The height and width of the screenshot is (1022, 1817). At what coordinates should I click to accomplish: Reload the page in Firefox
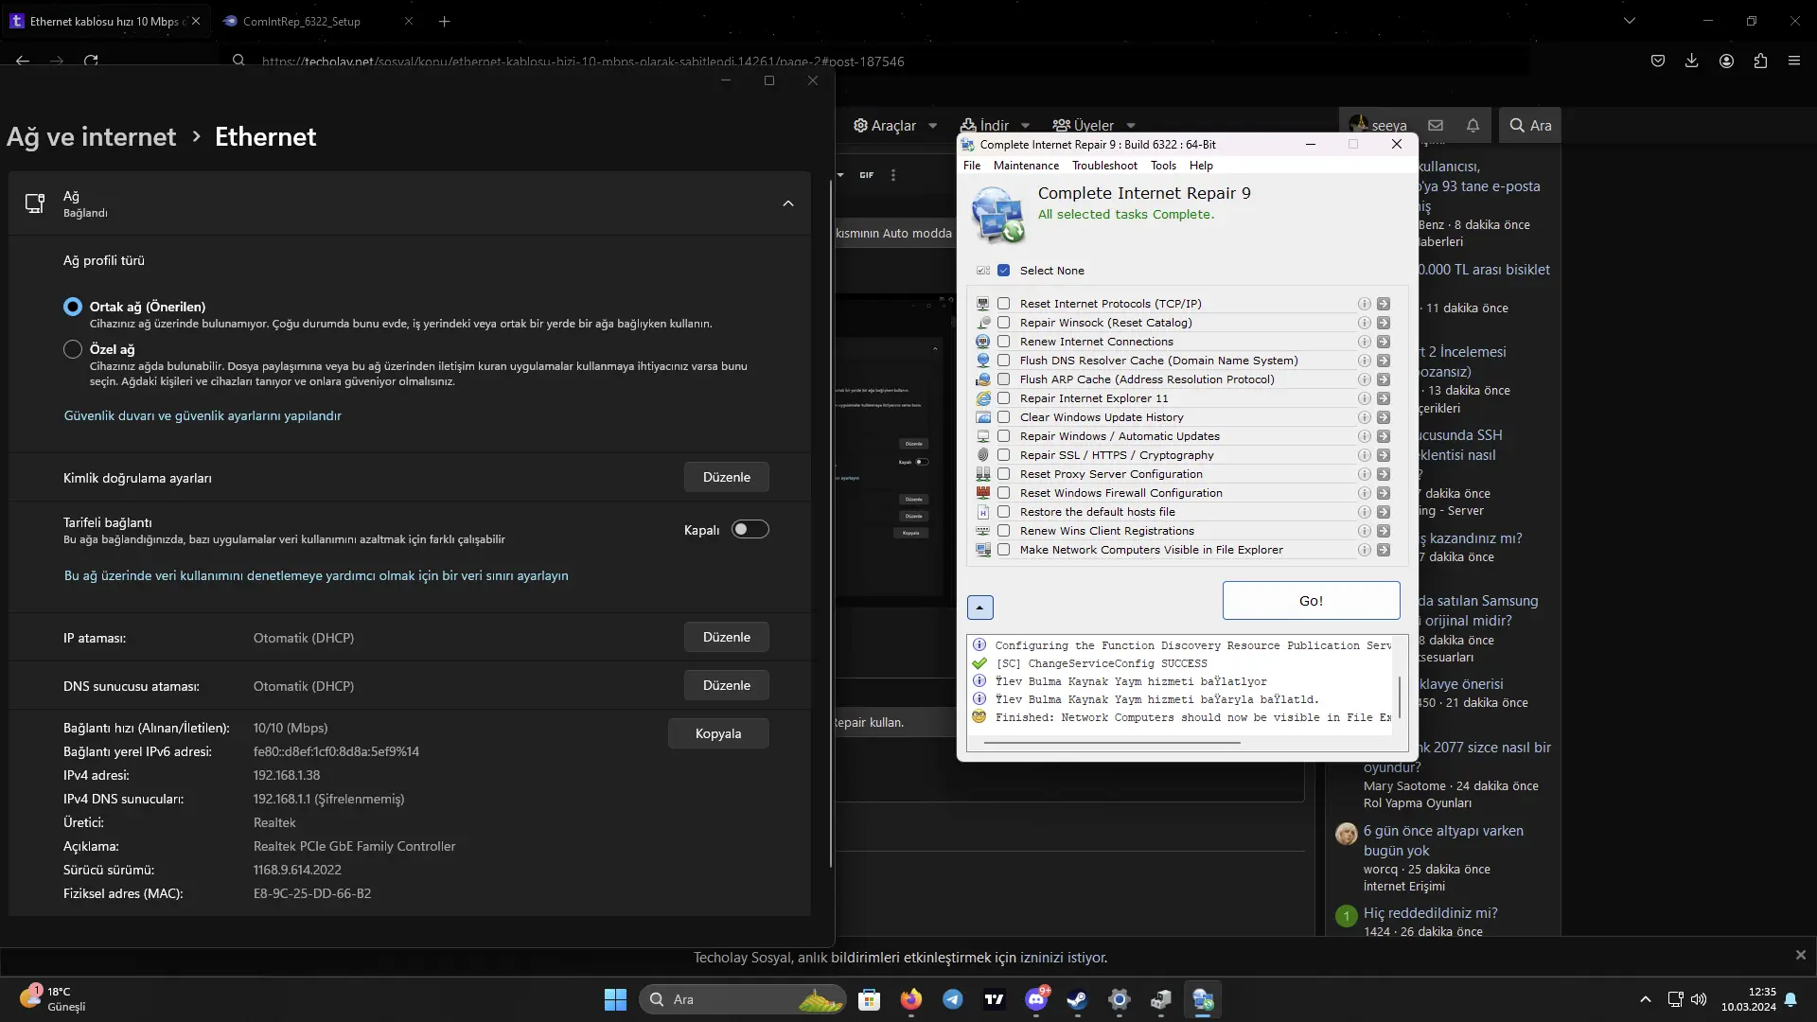[91, 61]
